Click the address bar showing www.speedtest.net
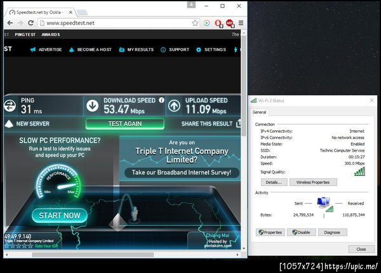Screen dimensions: 381x273 pos(118,23)
